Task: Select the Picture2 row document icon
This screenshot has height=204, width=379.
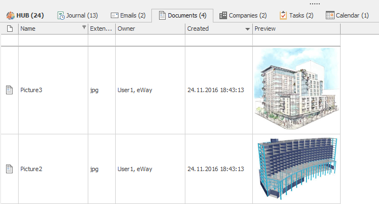Action: coord(9,169)
